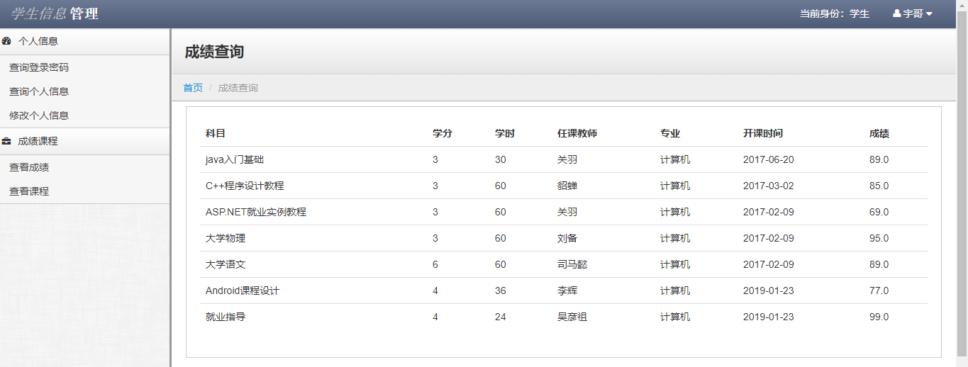
Task: Collapse the 个人信息 sidebar section
Action: [85, 41]
